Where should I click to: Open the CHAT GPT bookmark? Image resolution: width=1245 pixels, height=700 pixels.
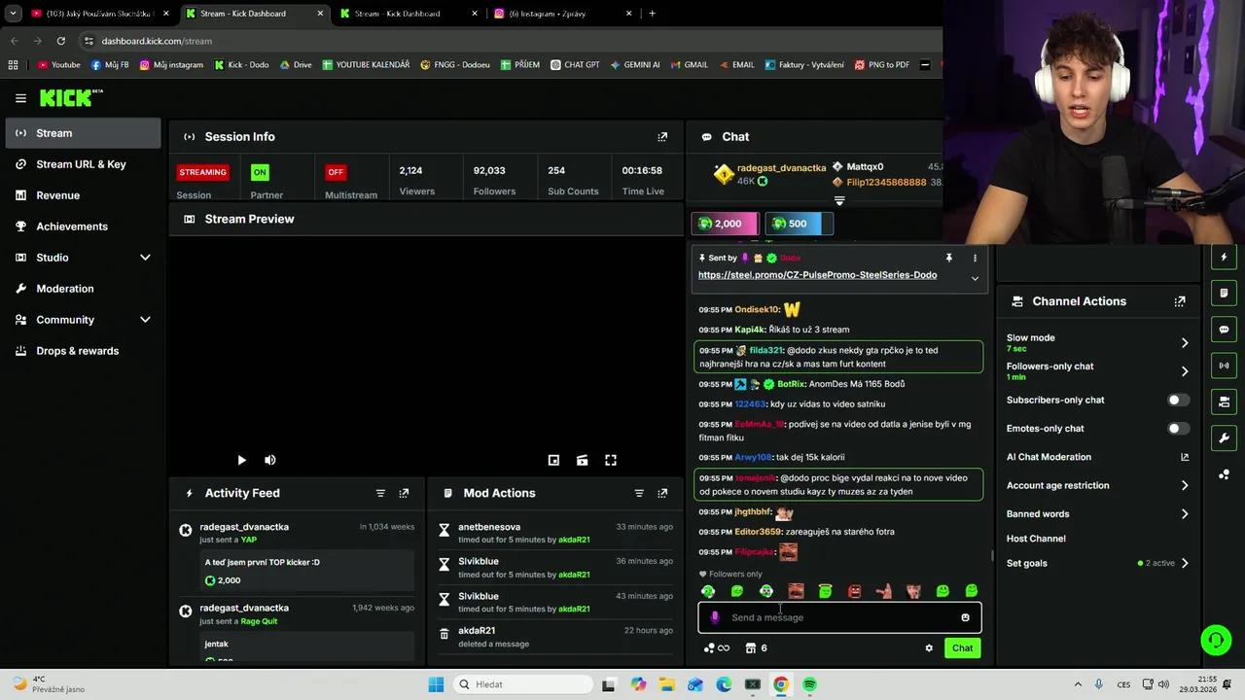574,65
